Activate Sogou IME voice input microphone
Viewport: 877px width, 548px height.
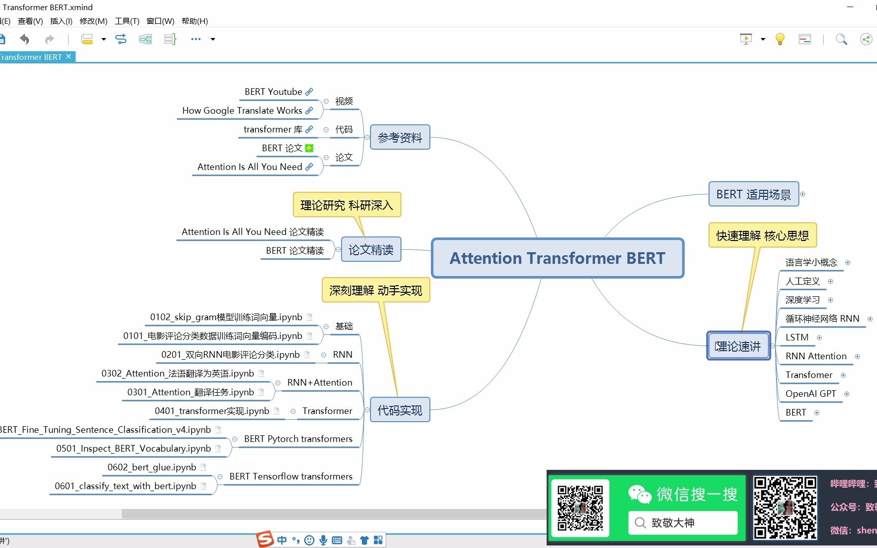(323, 540)
